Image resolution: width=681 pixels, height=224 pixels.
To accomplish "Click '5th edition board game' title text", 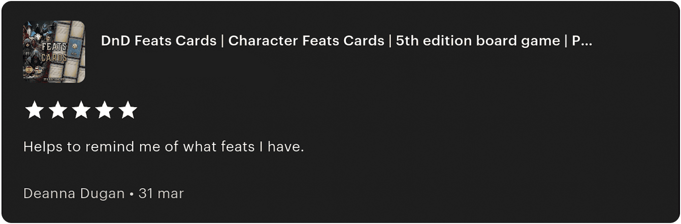I will pyautogui.click(x=477, y=41).
